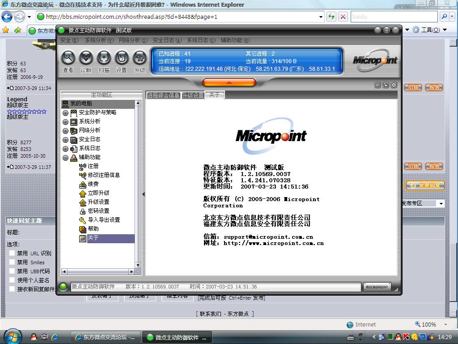This screenshot has width=458, height=344.
Task: Expand the 网络分析 tree node
Action: tap(65, 131)
